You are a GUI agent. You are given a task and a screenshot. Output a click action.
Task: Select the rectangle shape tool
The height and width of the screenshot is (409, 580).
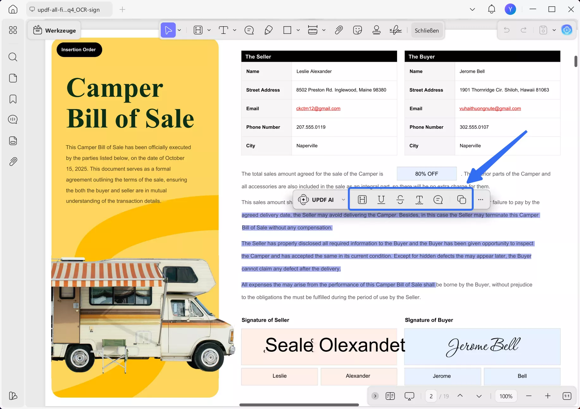pyautogui.click(x=287, y=30)
